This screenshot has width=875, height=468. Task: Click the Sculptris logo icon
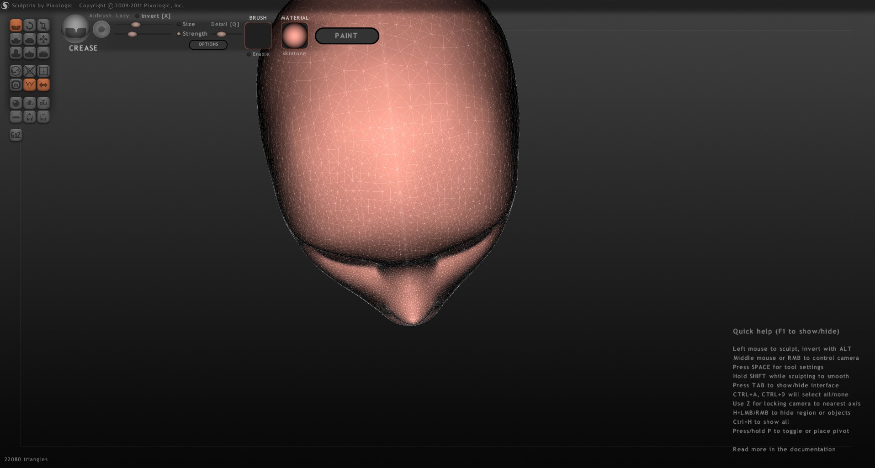pyautogui.click(x=5, y=5)
